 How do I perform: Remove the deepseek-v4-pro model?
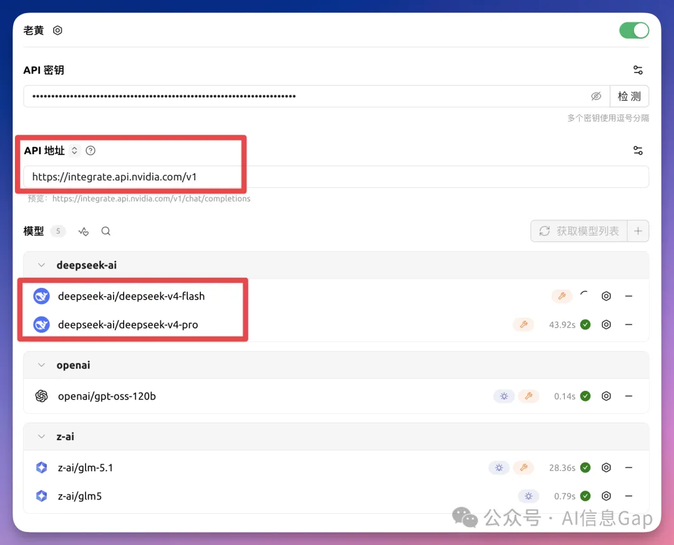tap(628, 325)
